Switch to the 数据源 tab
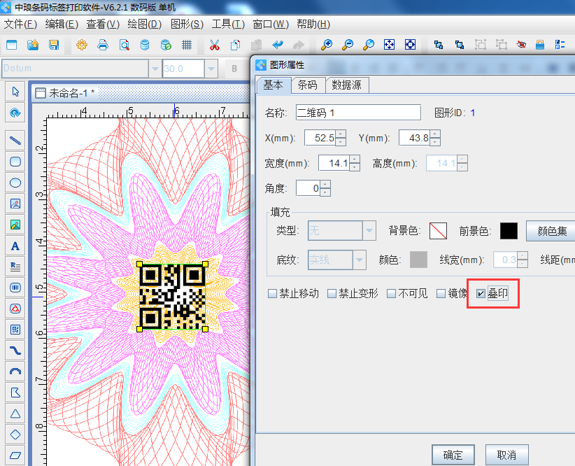This screenshot has width=575, height=466. (x=347, y=85)
